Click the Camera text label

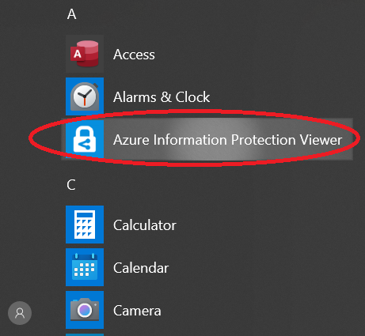[137, 311]
